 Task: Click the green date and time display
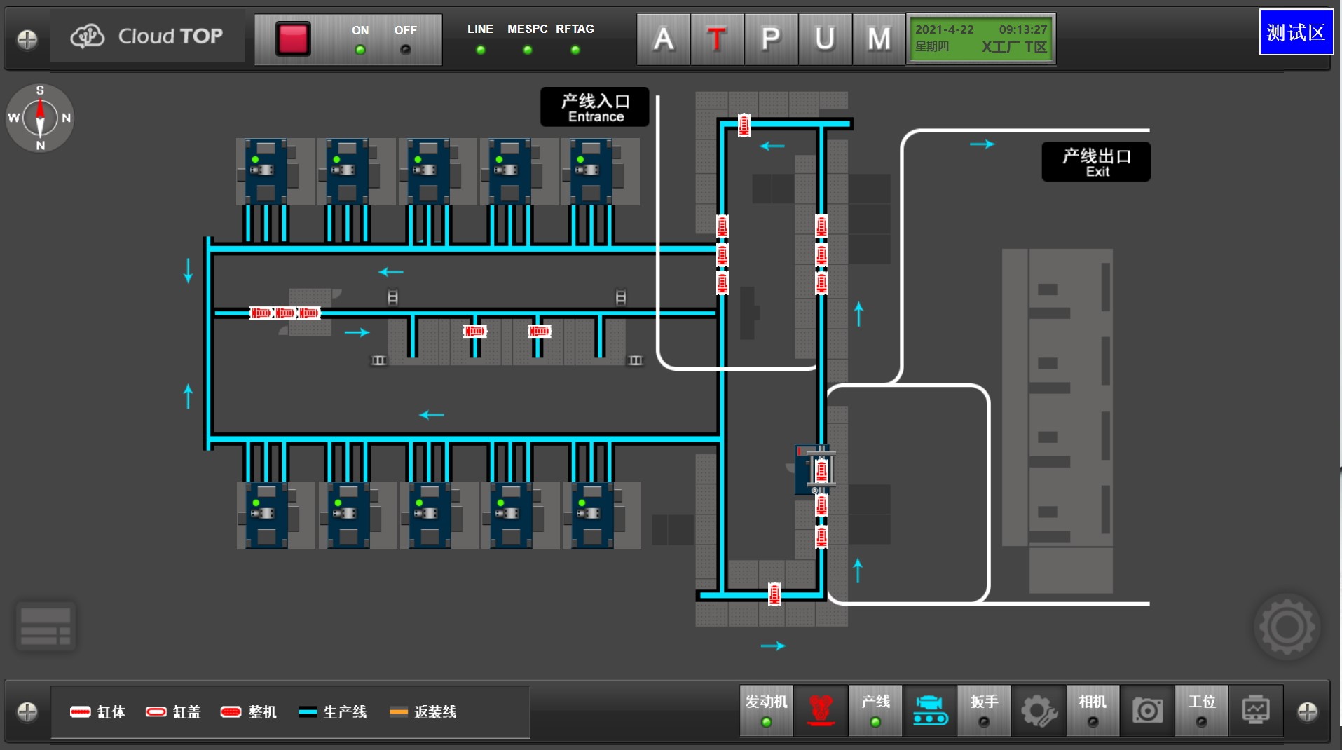pyautogui.click(x=981, y=39)
